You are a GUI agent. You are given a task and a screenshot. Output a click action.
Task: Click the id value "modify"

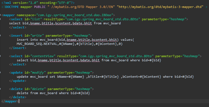38,73
